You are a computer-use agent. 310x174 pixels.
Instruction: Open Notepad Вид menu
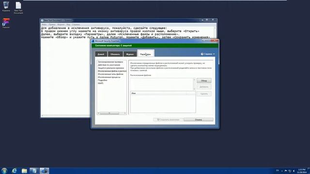[68, 25]
